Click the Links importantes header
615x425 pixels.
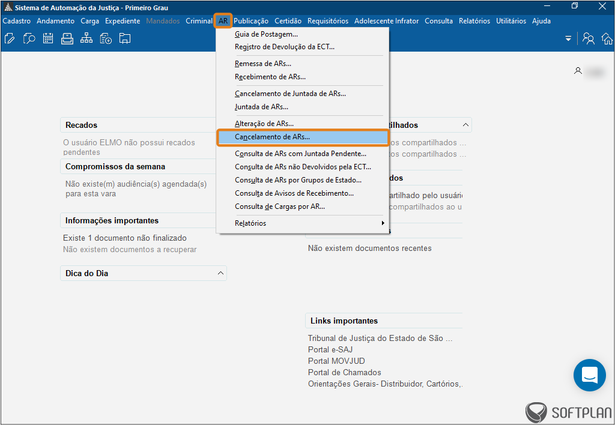click(384, 321)
